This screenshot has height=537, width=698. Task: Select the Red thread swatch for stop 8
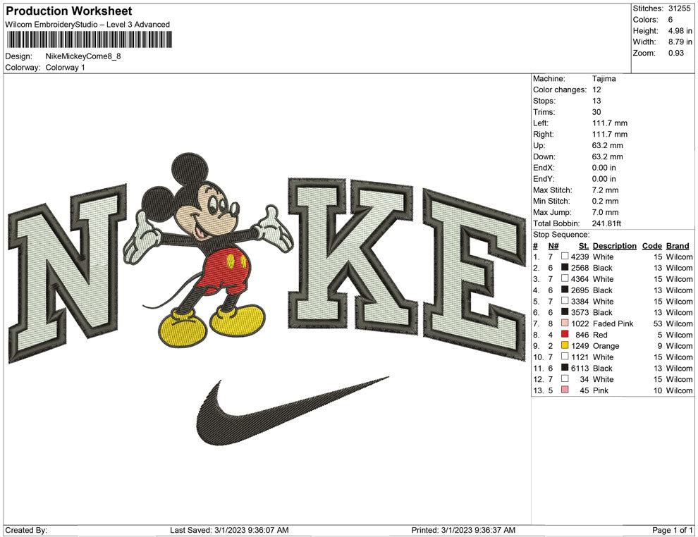563,335
